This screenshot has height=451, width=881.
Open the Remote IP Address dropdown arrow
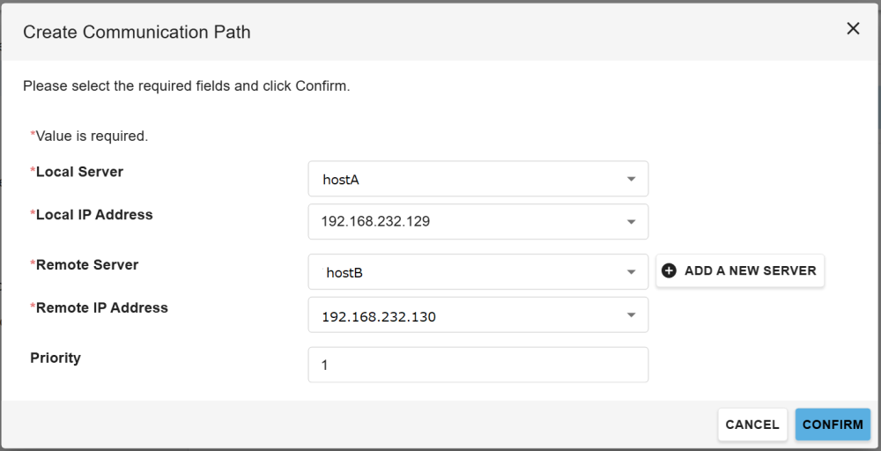(x=631, y=315)
